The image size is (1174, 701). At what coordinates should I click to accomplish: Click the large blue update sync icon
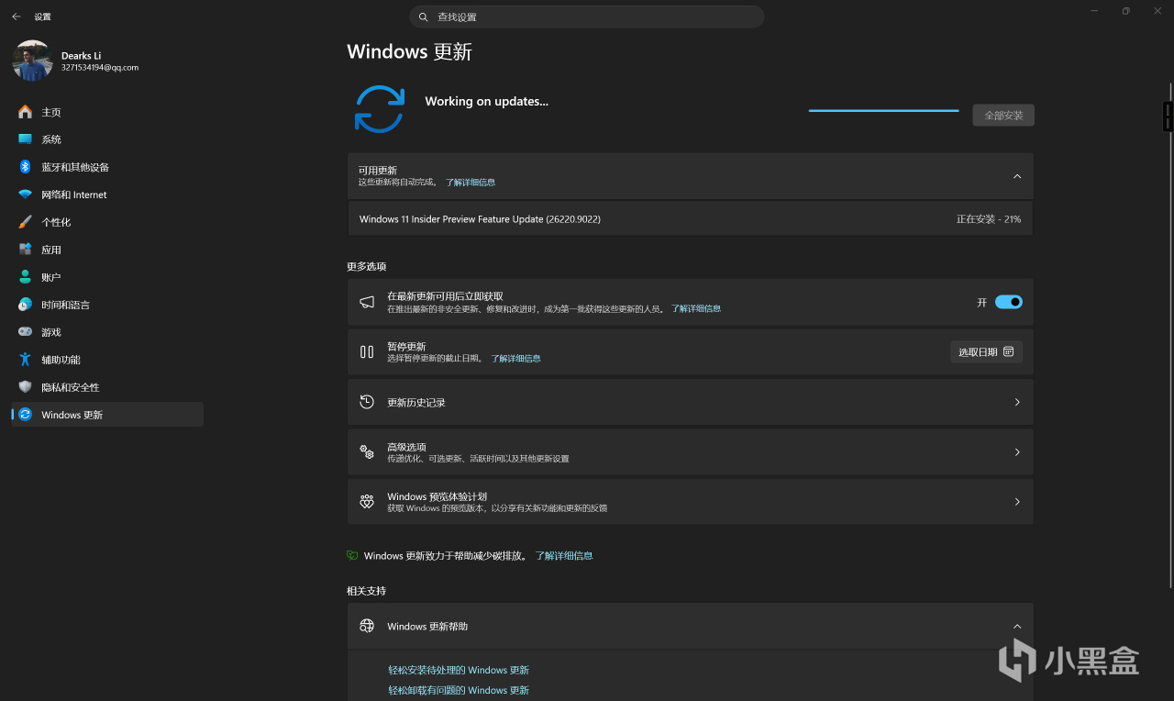coord(380,109)
